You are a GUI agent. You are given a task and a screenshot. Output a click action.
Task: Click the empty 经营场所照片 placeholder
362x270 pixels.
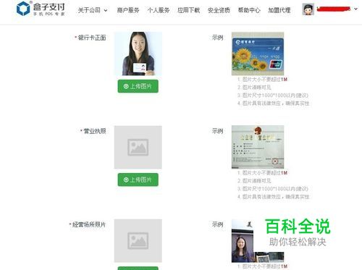click(138, 240)
